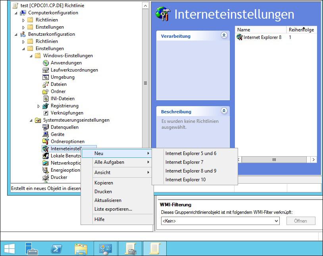Open the WMI filter dropdown
Viewport: 323px width, 256px height.
(x=276, y=221)
